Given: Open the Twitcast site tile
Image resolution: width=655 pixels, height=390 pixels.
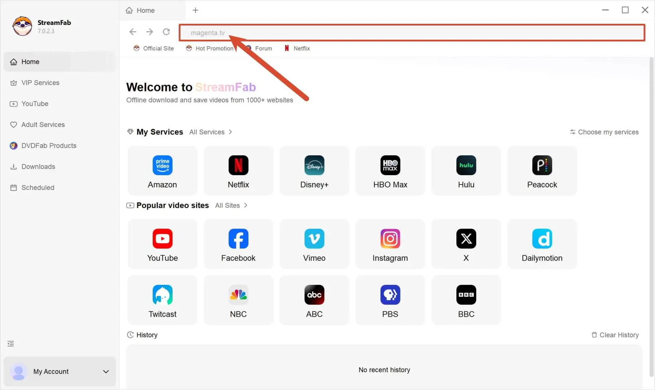Looking at the screenshot, I should 162,300.
